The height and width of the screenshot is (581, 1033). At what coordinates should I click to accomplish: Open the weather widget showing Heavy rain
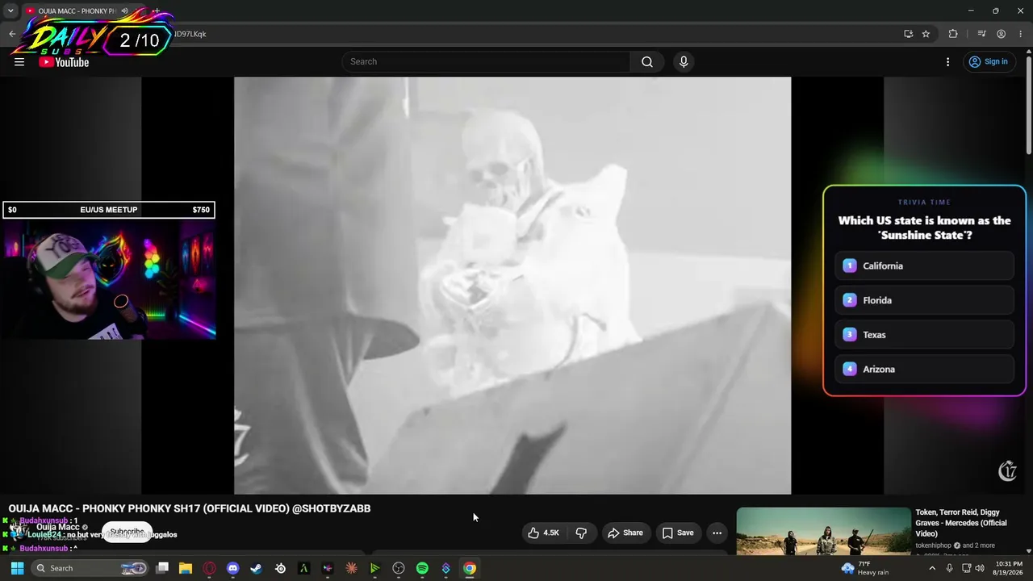[865, 568]
